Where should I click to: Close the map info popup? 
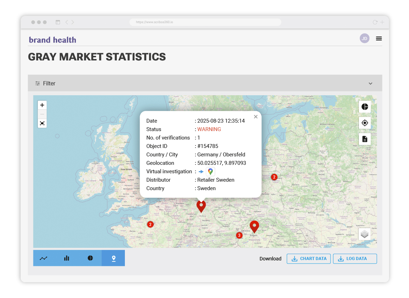coord(256,117)
